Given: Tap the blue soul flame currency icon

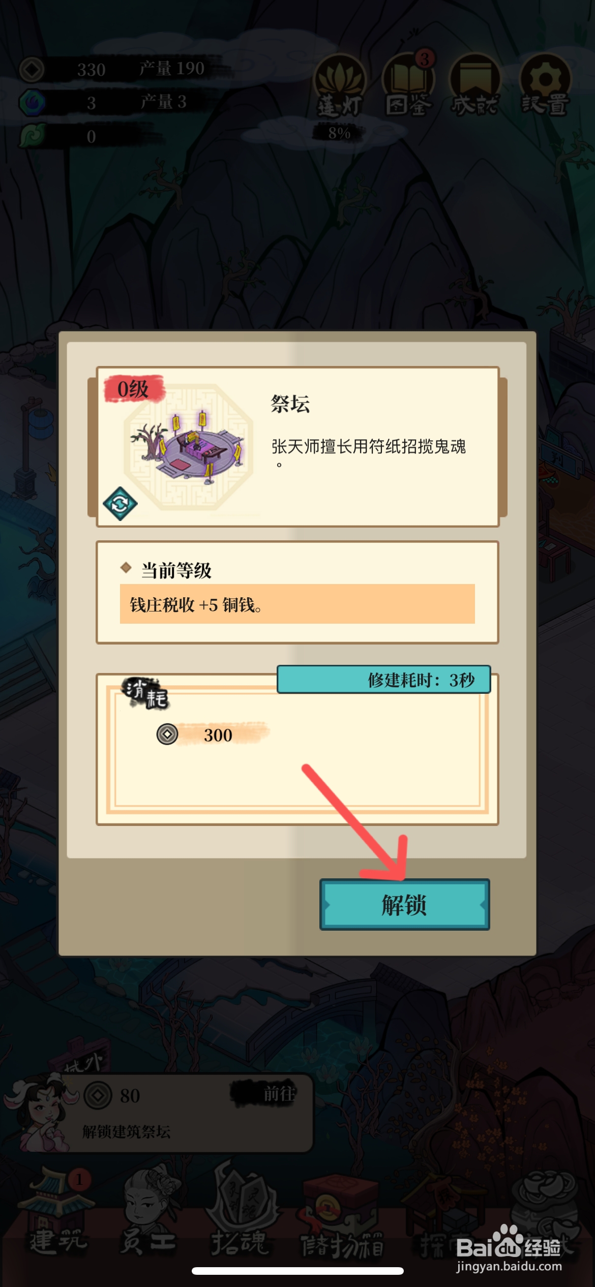Looking at the screenshot, I should (32, 102).
